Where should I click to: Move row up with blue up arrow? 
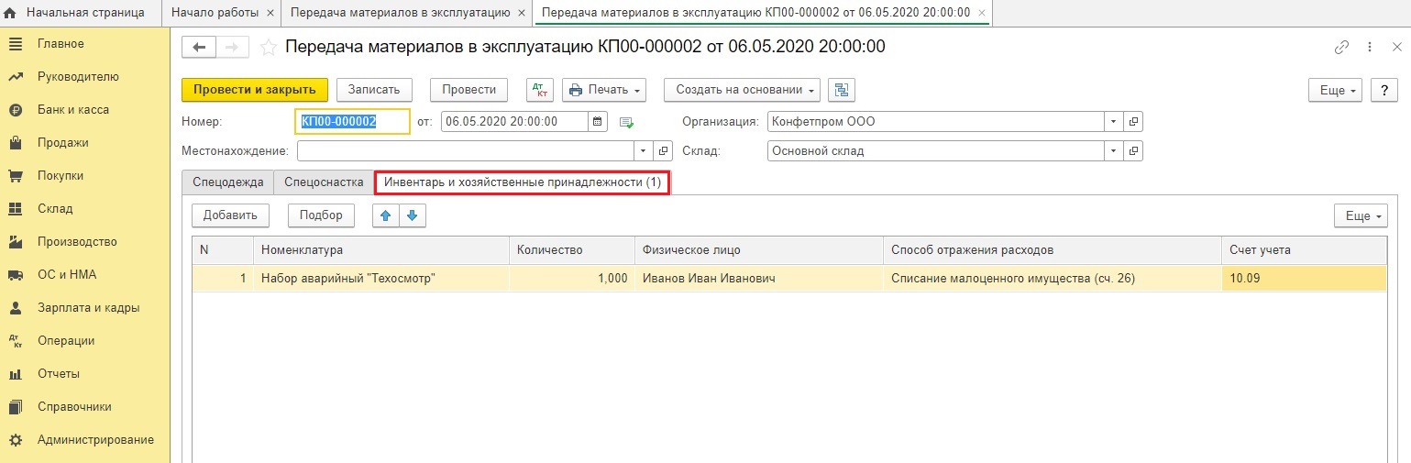(x=385, y=215)
